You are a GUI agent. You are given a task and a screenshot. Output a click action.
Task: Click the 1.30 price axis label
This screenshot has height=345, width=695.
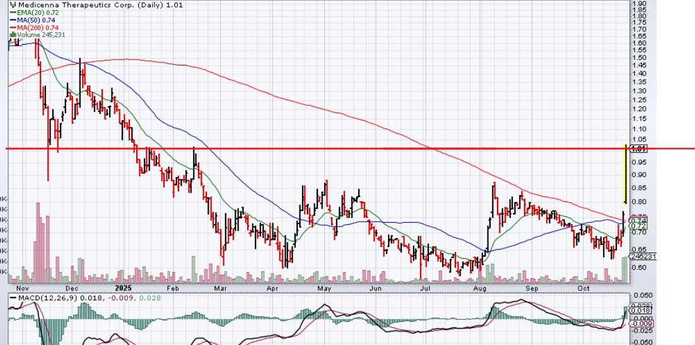(639, 91)
